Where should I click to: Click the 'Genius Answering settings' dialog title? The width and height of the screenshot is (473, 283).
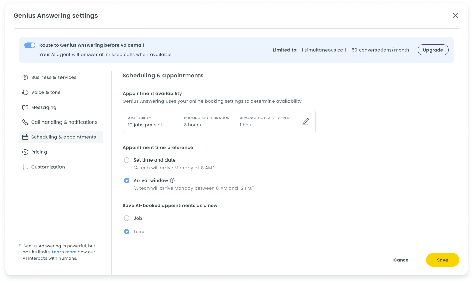click(x=56, y=16)
